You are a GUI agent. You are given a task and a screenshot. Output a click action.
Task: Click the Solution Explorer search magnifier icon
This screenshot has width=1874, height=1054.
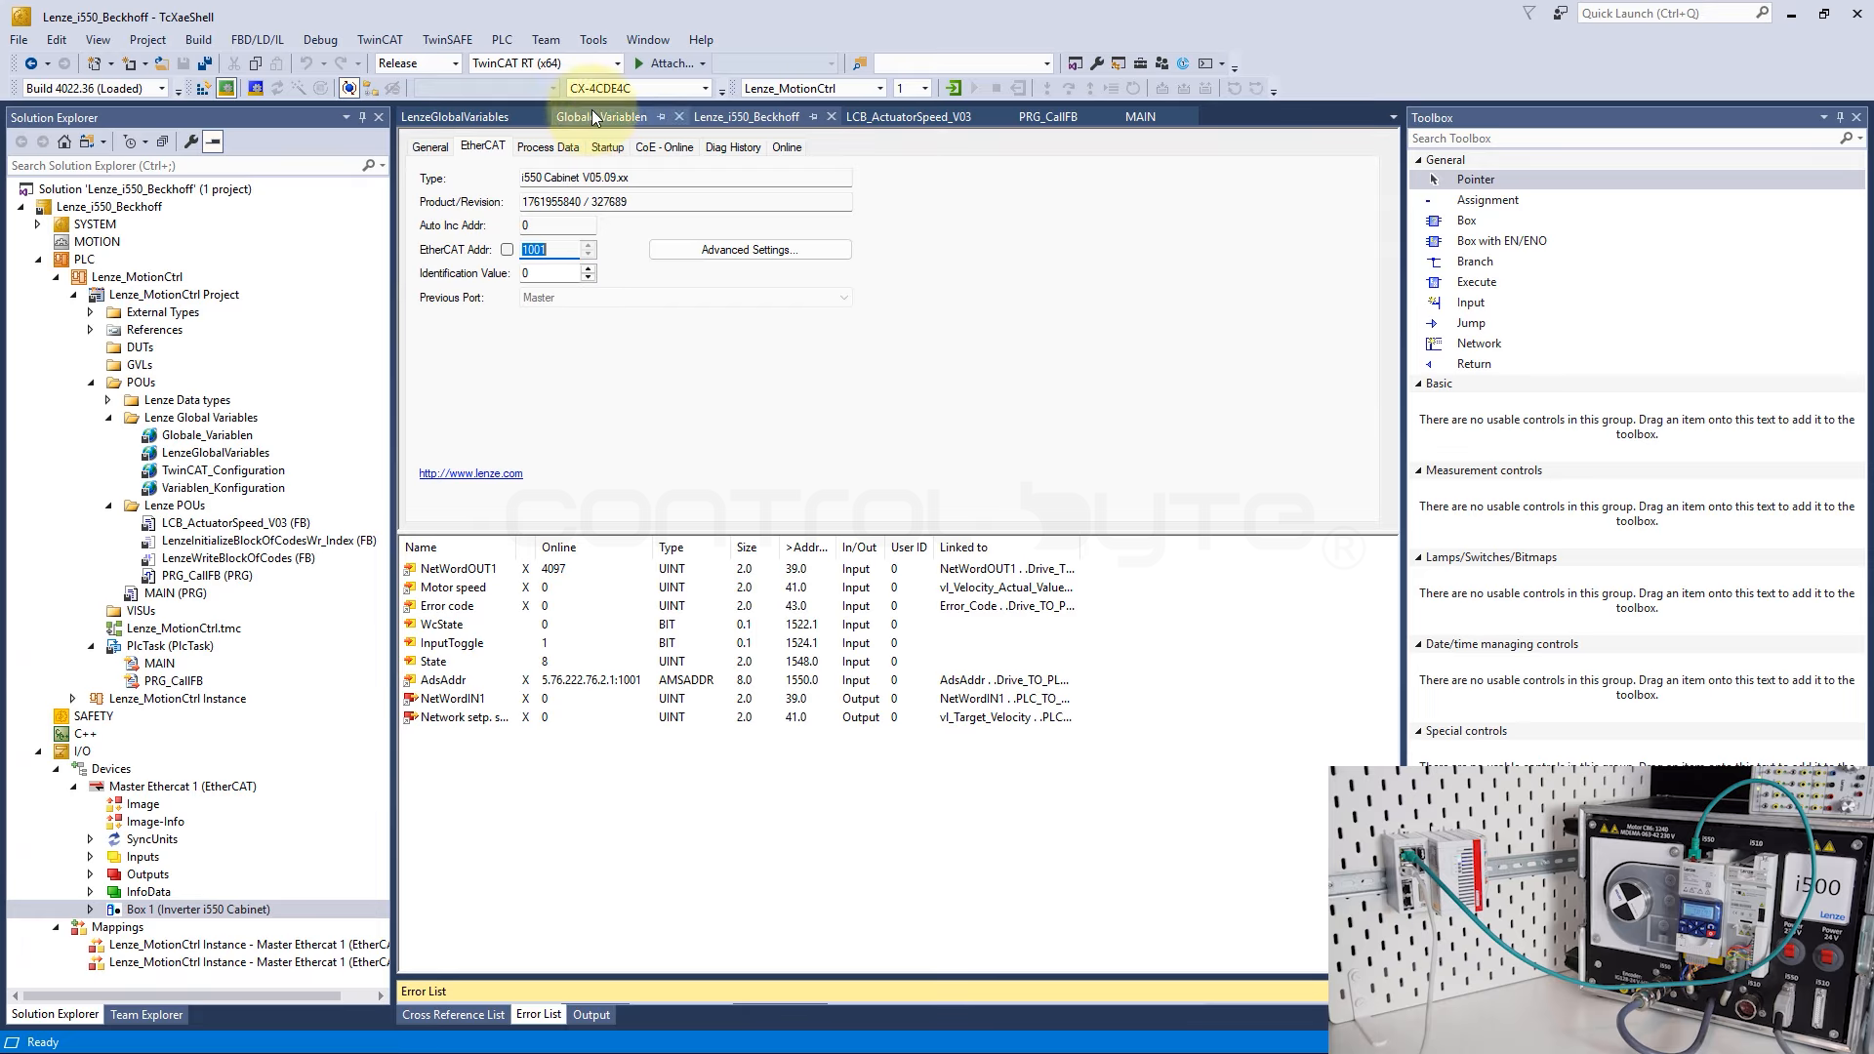pyautogui.click(x=369, y=166)
